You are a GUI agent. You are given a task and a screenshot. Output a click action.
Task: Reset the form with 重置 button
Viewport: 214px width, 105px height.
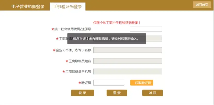click(x=117, y=93)
